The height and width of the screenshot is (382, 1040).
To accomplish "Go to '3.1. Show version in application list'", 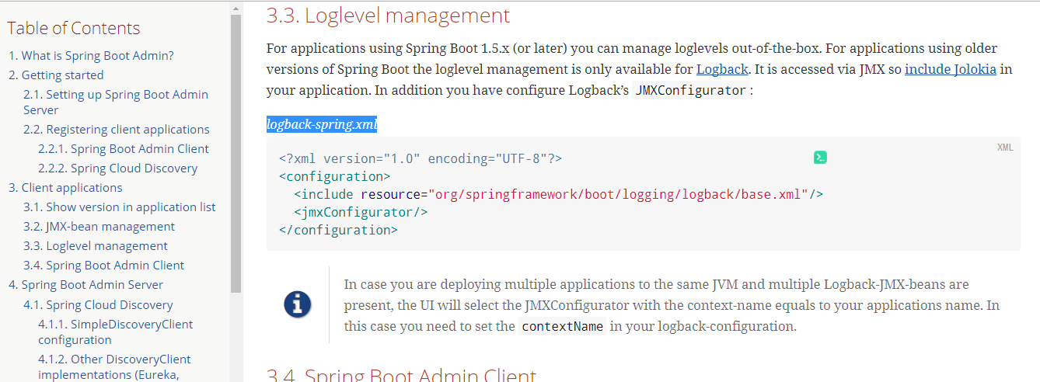I will coord(120,207).
